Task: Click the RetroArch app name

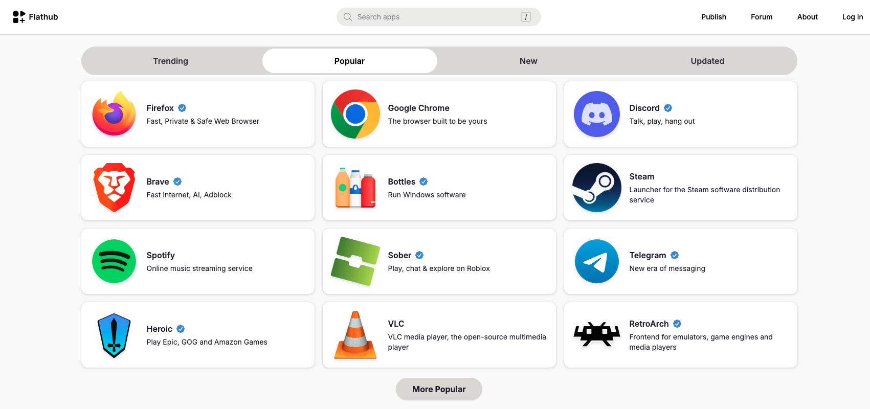Action: (649, 324)
